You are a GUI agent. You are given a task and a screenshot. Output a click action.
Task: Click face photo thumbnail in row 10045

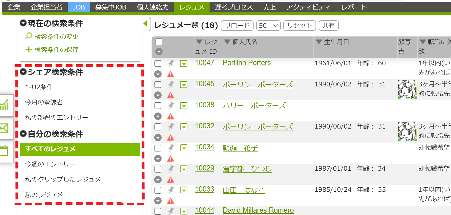tap(408, 89)
